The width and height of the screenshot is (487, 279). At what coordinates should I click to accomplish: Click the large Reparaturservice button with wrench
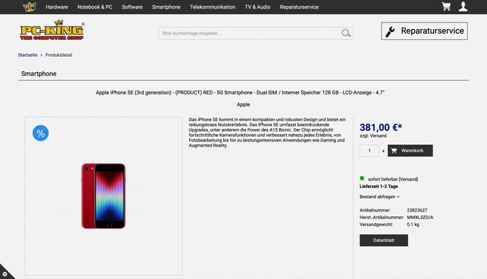[424, 31]
